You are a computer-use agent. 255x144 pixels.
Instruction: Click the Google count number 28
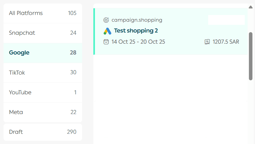click(x=73, y=53)
